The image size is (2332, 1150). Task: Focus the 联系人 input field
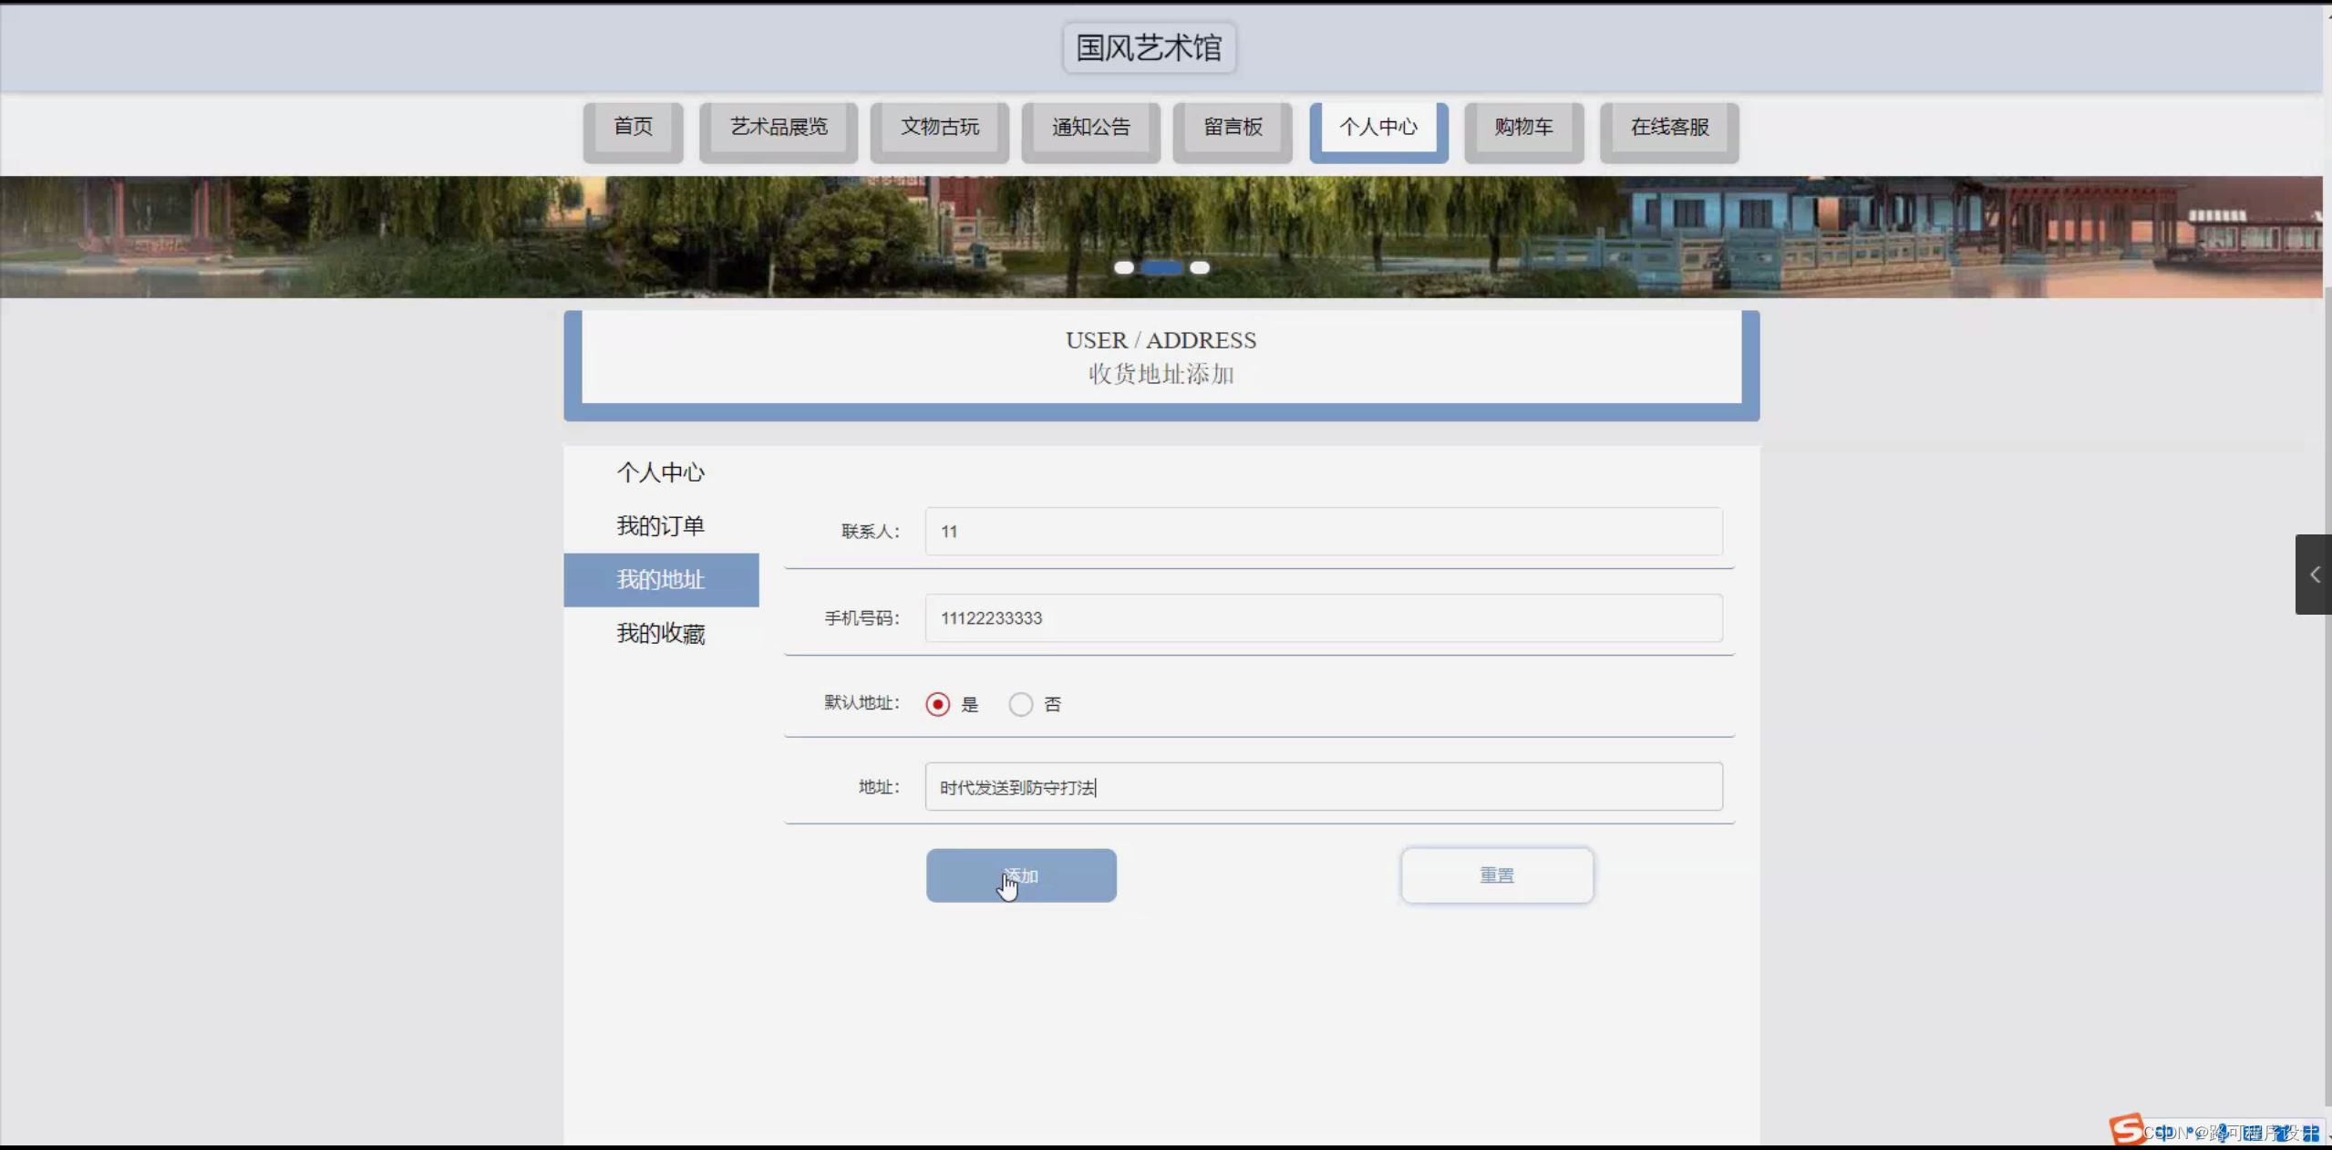click(1323, 531)
